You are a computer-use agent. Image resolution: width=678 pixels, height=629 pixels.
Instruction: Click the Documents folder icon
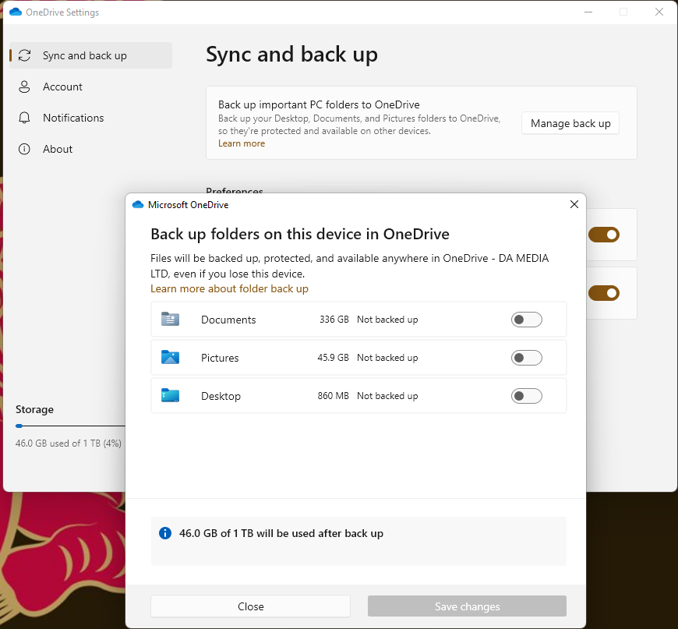(x=170, y=320)
